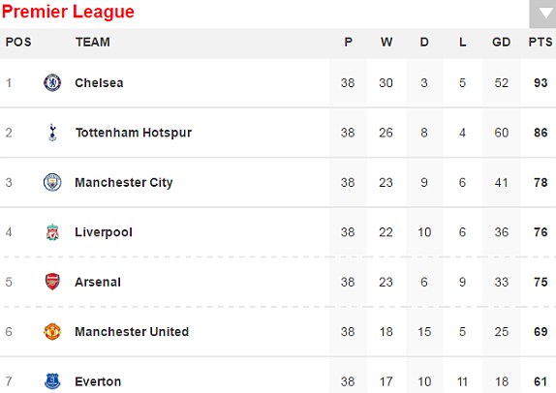Open the Premier League title link
The height and width of the screenshot is (393, 556).
coord(68,12)
